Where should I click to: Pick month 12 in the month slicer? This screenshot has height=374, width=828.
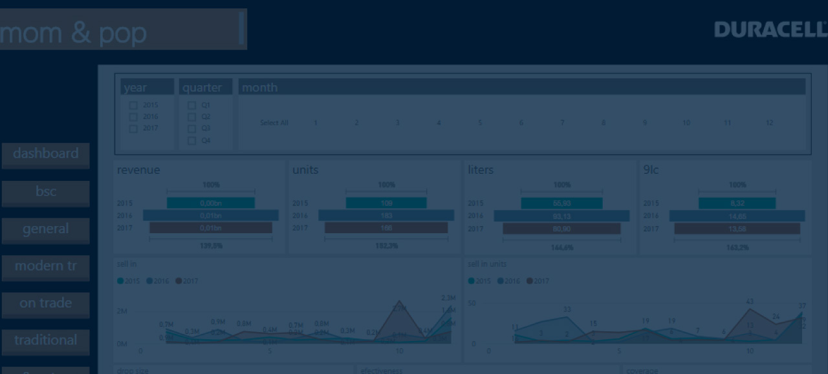[x=769, y=123]
